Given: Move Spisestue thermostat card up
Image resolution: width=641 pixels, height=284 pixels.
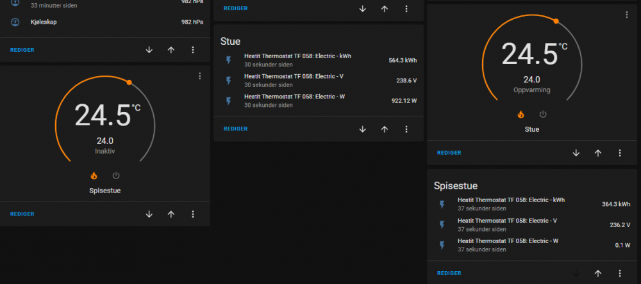Looking at the screenshot, I should [x=171, y=214].
